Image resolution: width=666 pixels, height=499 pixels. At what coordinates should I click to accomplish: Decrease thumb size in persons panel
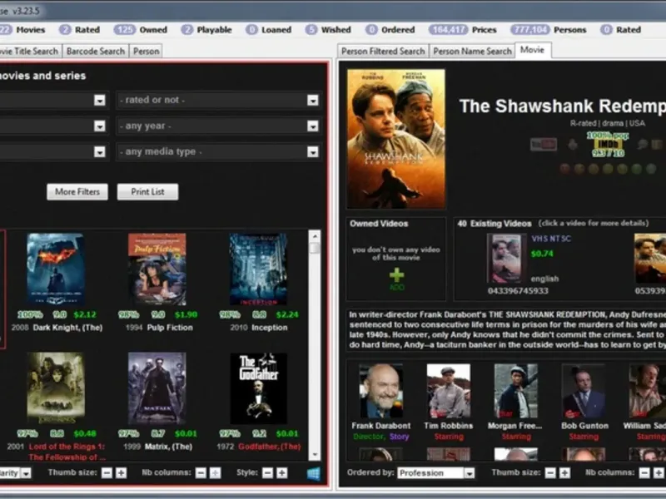point(550,472)
